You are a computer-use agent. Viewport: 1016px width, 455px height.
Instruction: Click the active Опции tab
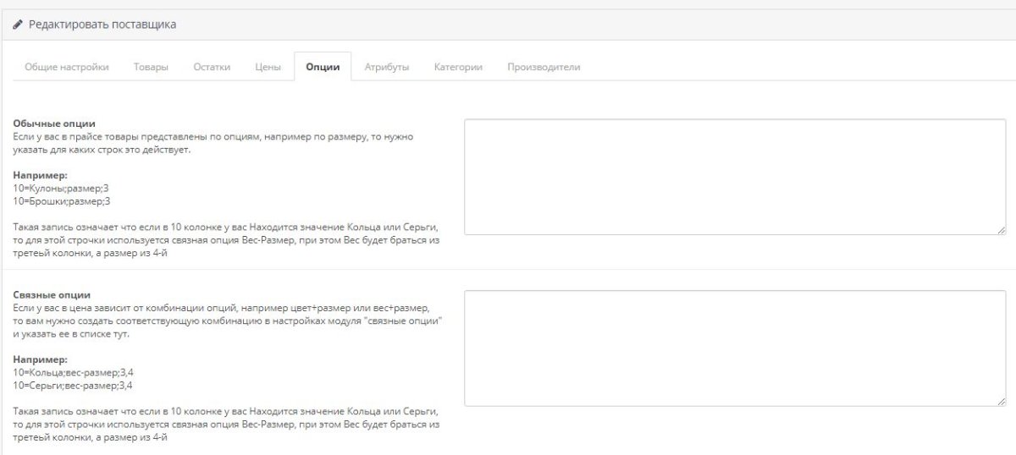(x=323, y=67)
